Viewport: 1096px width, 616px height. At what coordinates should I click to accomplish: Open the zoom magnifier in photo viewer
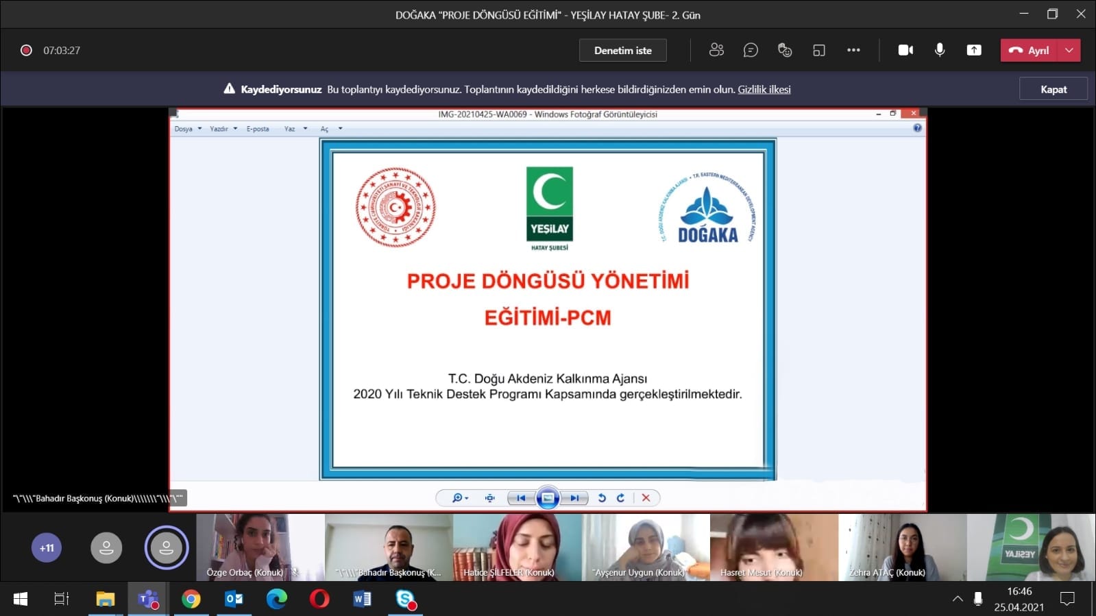pyautogui.click(x=460, y=498)
